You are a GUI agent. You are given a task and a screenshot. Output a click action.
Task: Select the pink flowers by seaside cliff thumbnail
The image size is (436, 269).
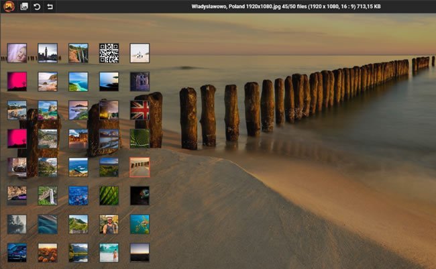click(48, 110)
